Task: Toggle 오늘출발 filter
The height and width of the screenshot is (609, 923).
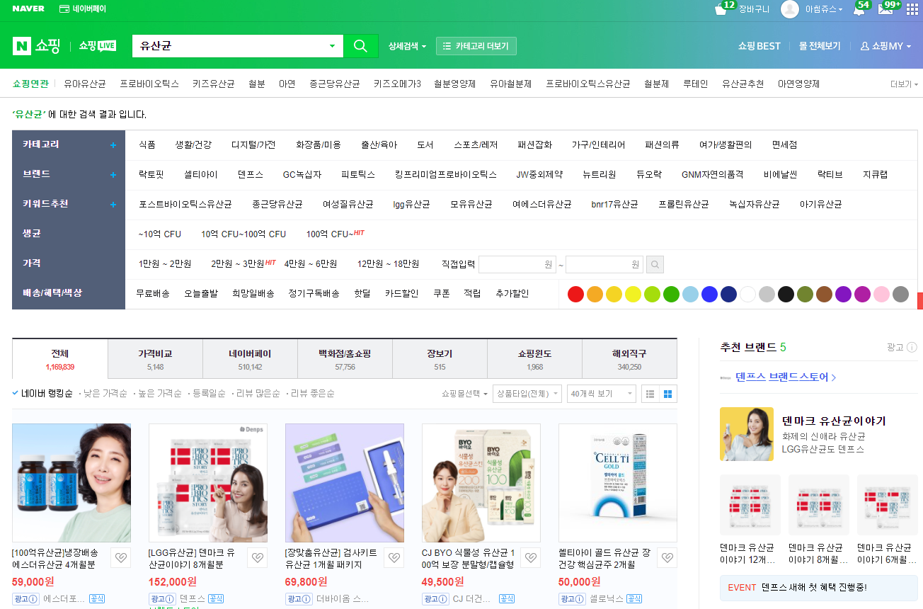Action: 201,293
